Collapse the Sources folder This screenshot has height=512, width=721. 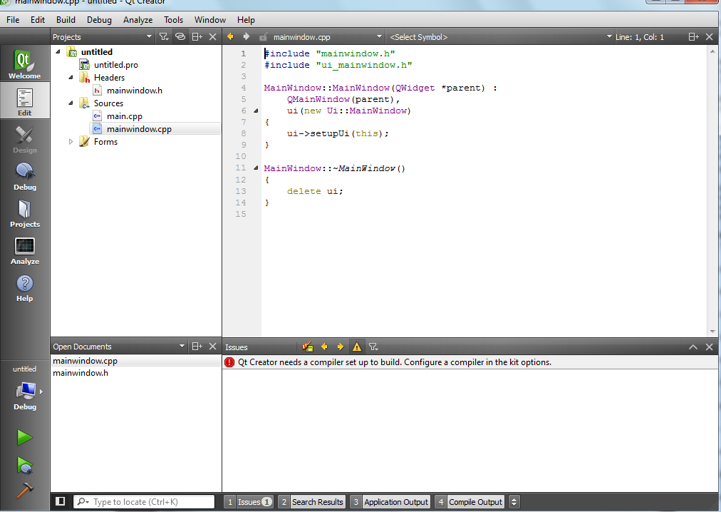coord(71,103)
